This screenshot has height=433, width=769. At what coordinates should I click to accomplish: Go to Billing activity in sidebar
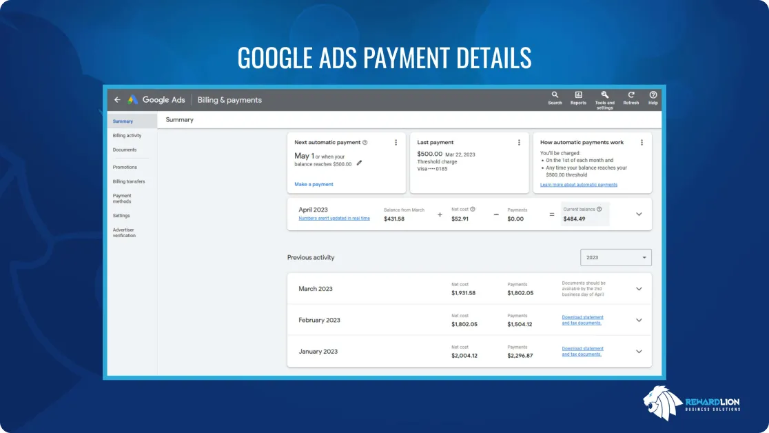click(x=127, y=136)
